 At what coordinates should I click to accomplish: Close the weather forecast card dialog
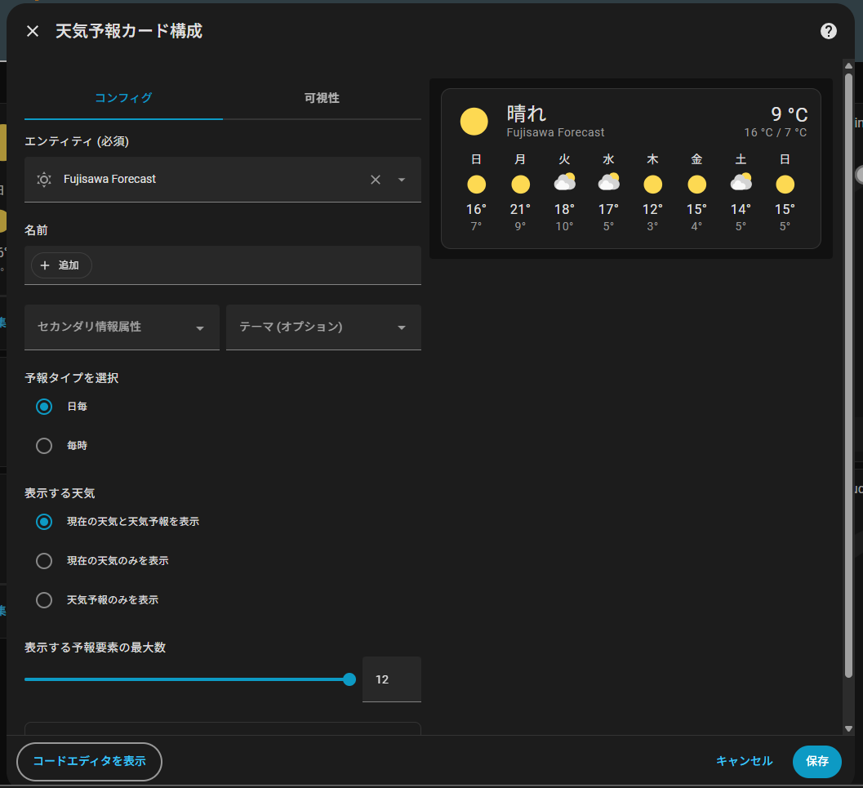click(x=33, y=31)
